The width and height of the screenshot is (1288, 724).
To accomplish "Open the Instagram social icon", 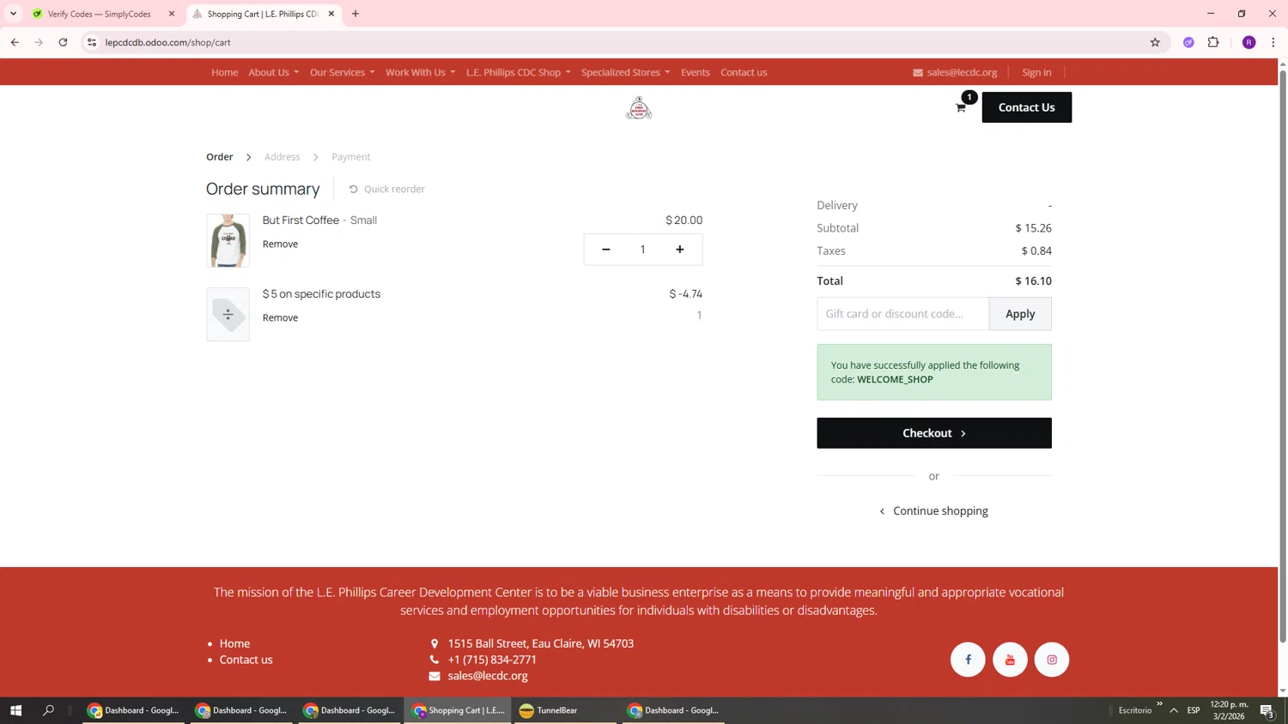I will click(x=1052, y=660).
